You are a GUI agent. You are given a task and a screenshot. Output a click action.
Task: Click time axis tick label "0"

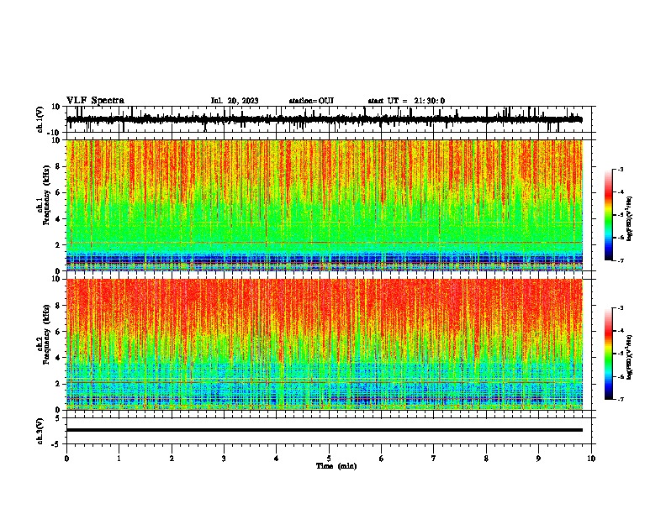[x=66, y=459]
